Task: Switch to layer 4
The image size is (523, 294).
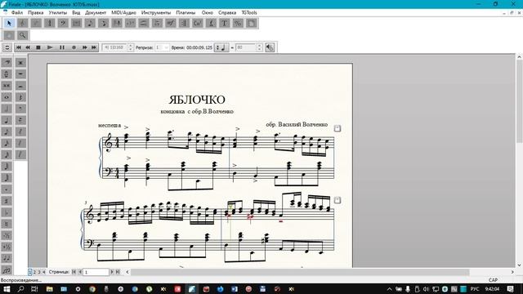Action: [43, 272]
